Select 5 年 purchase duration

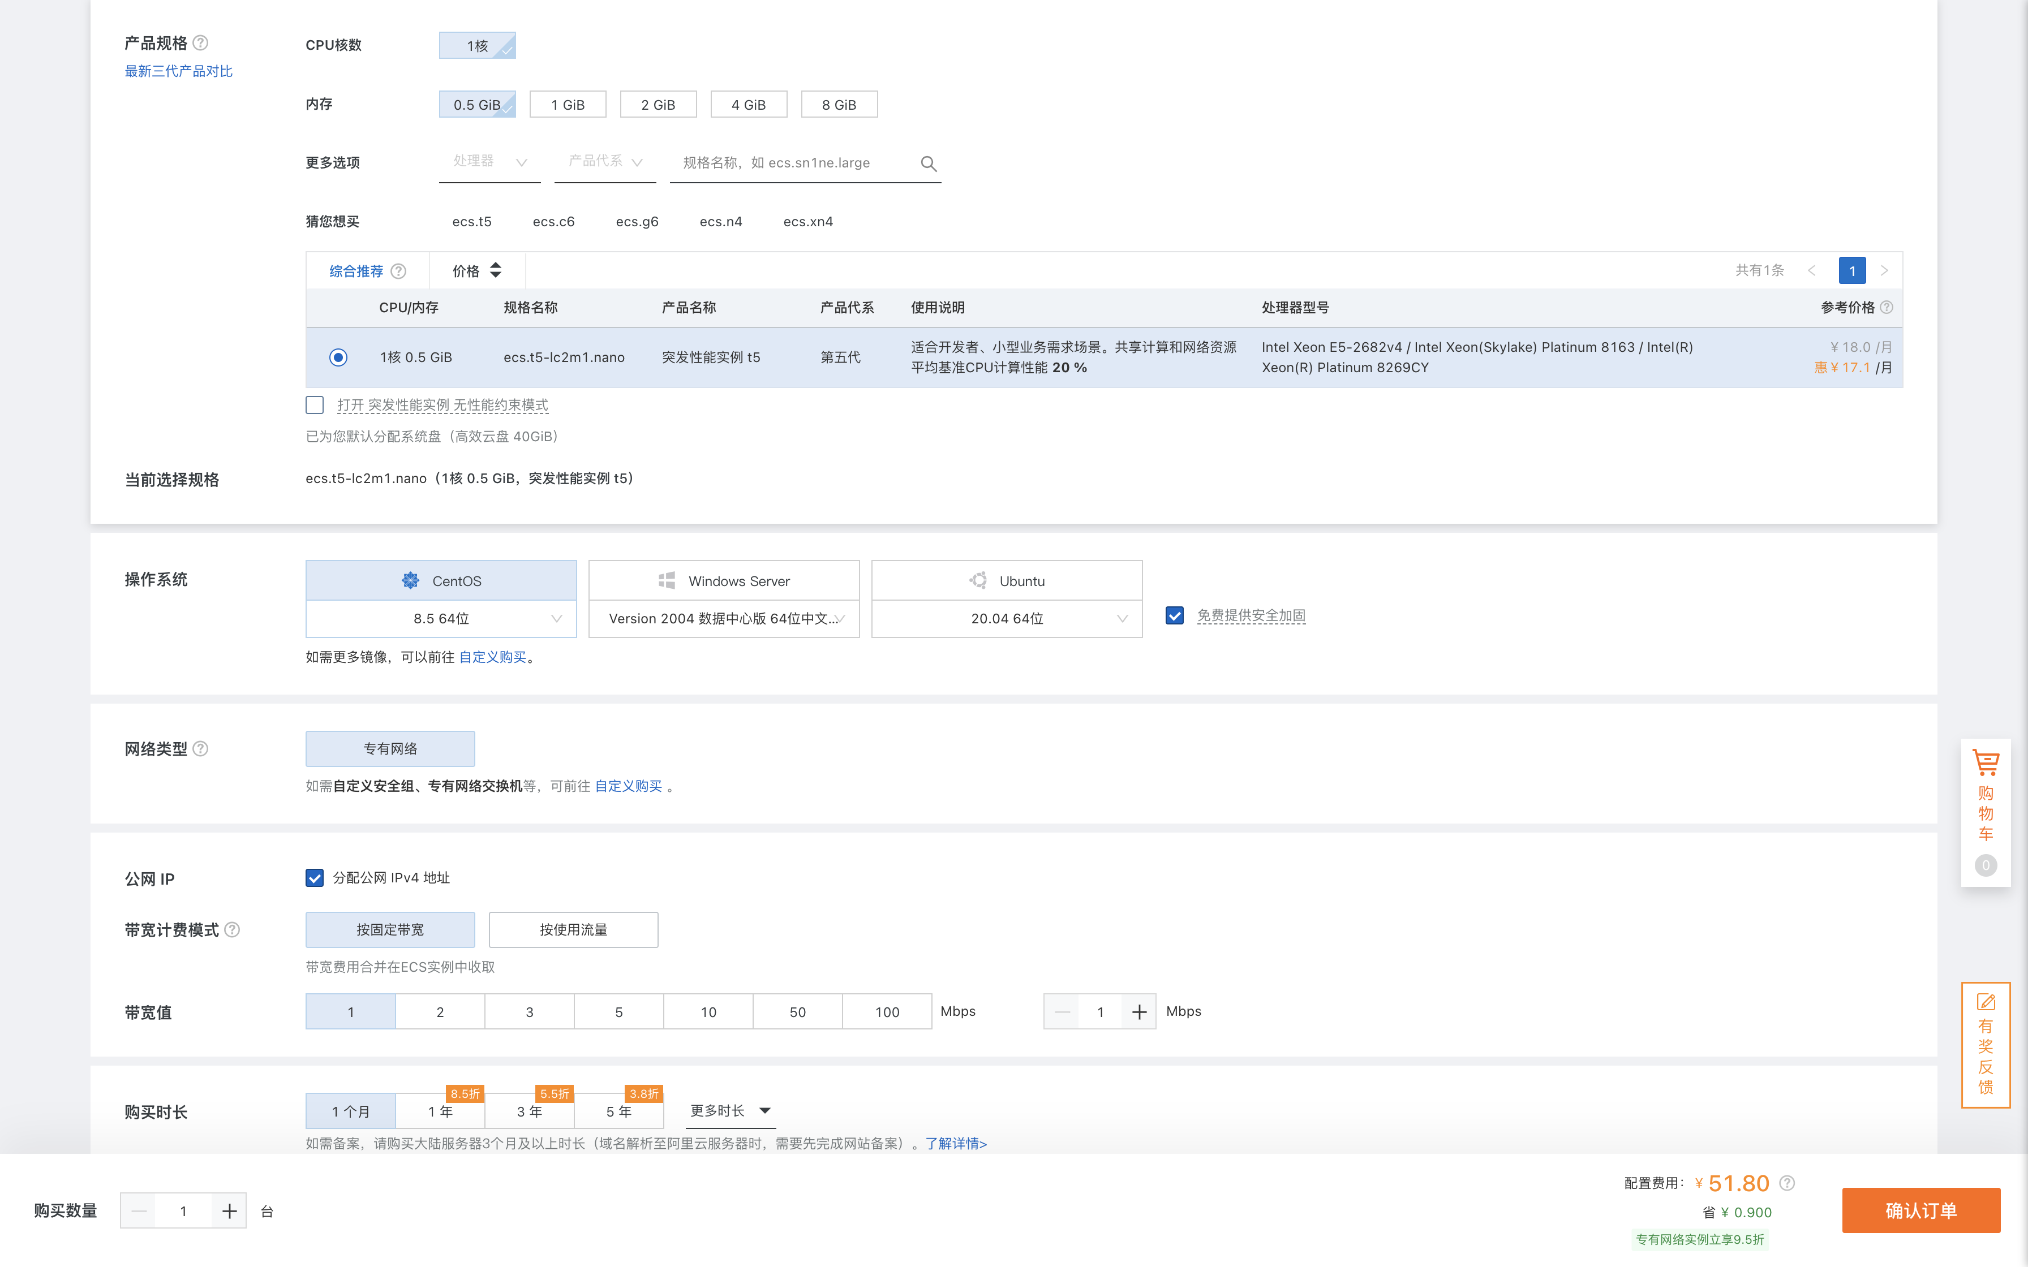click(x=619, y=1111)
